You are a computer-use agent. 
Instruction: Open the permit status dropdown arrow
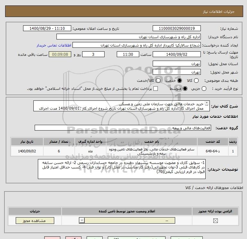click(82, 220)
